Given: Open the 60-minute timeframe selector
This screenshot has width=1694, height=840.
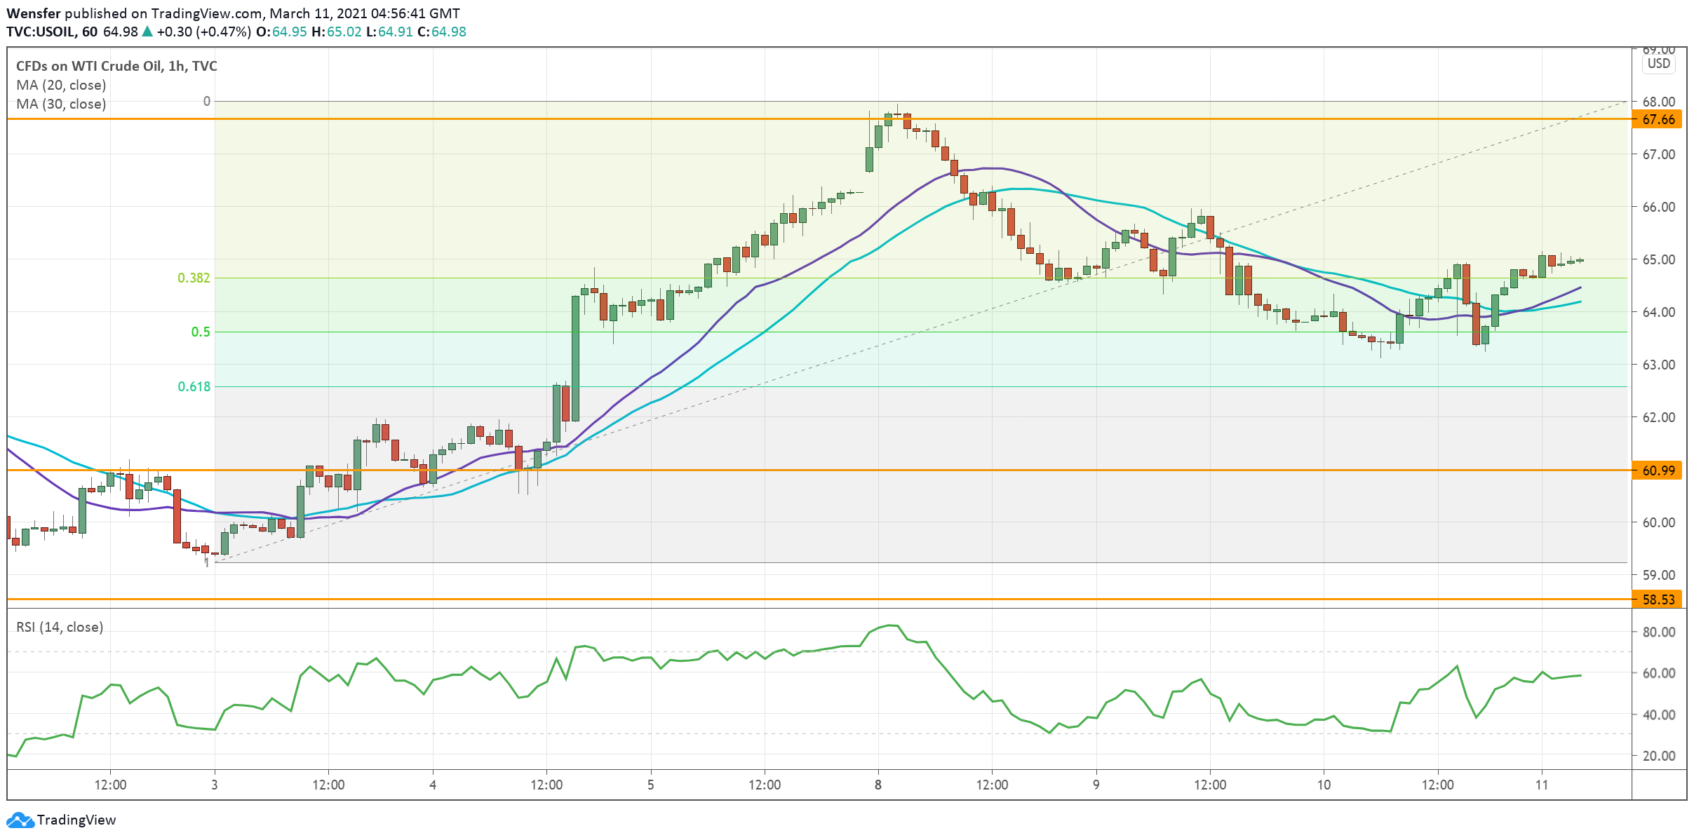Looking at the screenshot, I should [x=91, y=32].
